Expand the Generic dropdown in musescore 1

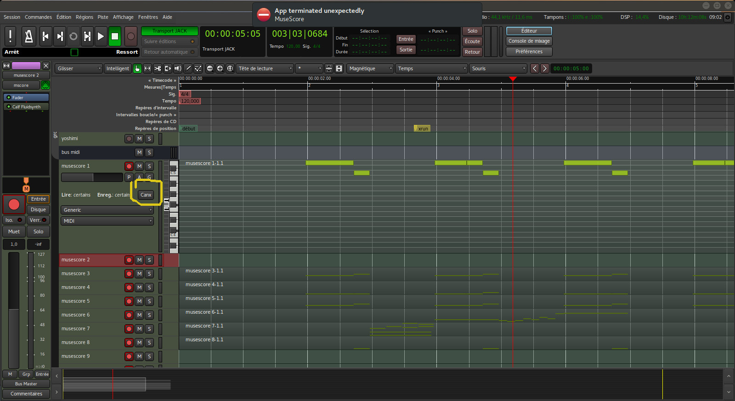107,210
